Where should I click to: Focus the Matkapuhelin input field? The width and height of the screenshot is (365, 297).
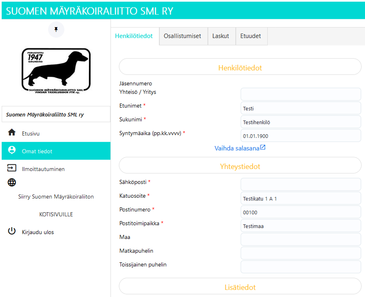click(300, 253)
